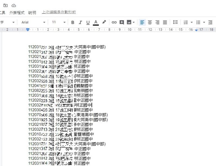Viewport: 216px width, 166px height.
Task: Align text to the right
Action: pyautogui.click(x=157, y=22)
